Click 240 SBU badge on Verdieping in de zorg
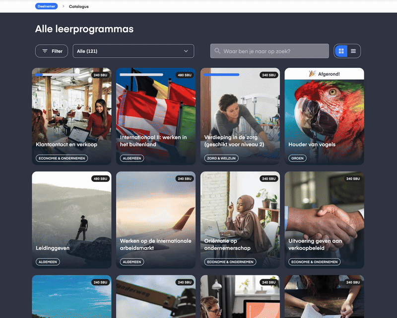397x318 pixels. pos(269,75)
